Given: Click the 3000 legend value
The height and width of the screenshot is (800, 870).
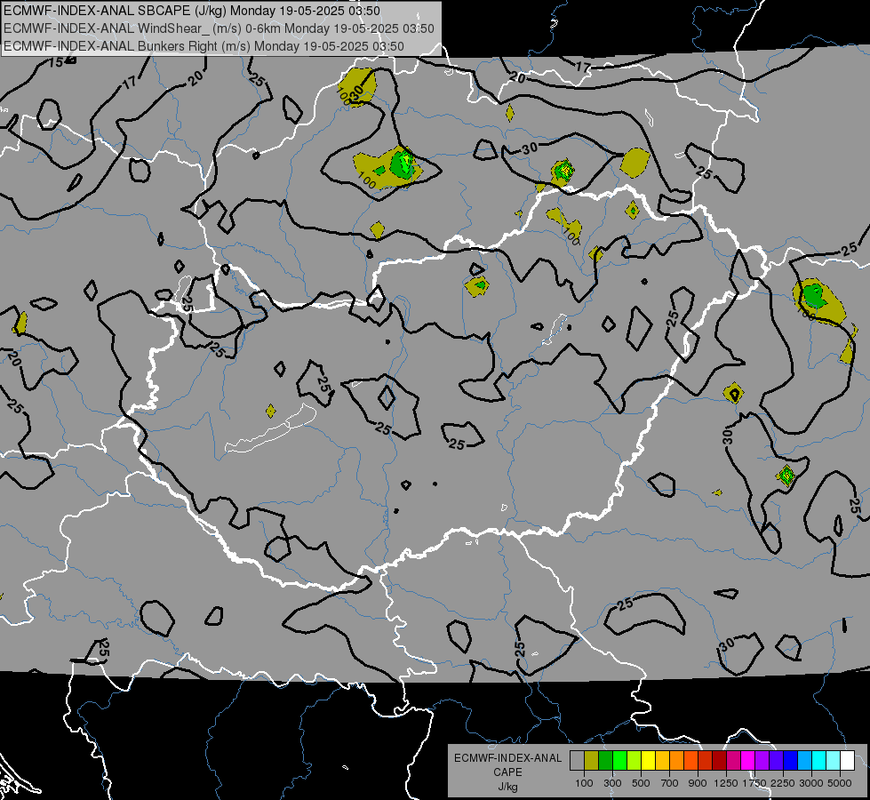Looking at the screenshot, I should coord(811,783).
